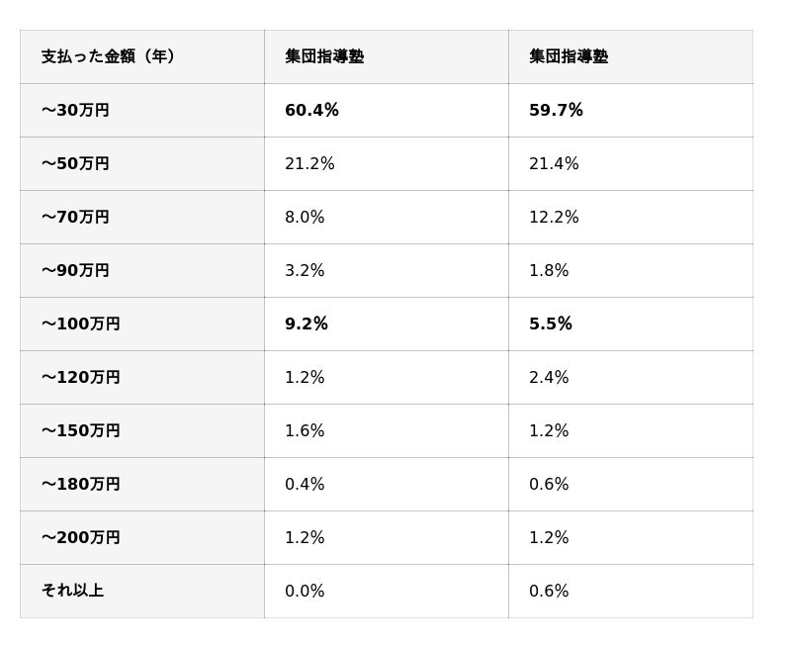Select the 〜200万円 row label
Viewport: 791px width, 648px height.
pyautogui.click(x=80, y=537)
